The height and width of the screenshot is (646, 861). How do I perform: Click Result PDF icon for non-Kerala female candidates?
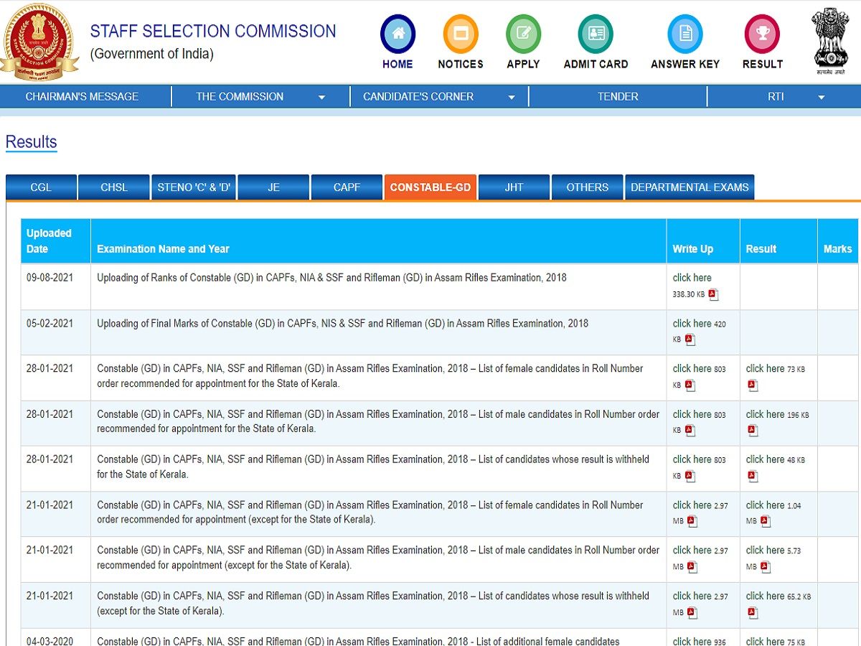[x=766, y=522]
